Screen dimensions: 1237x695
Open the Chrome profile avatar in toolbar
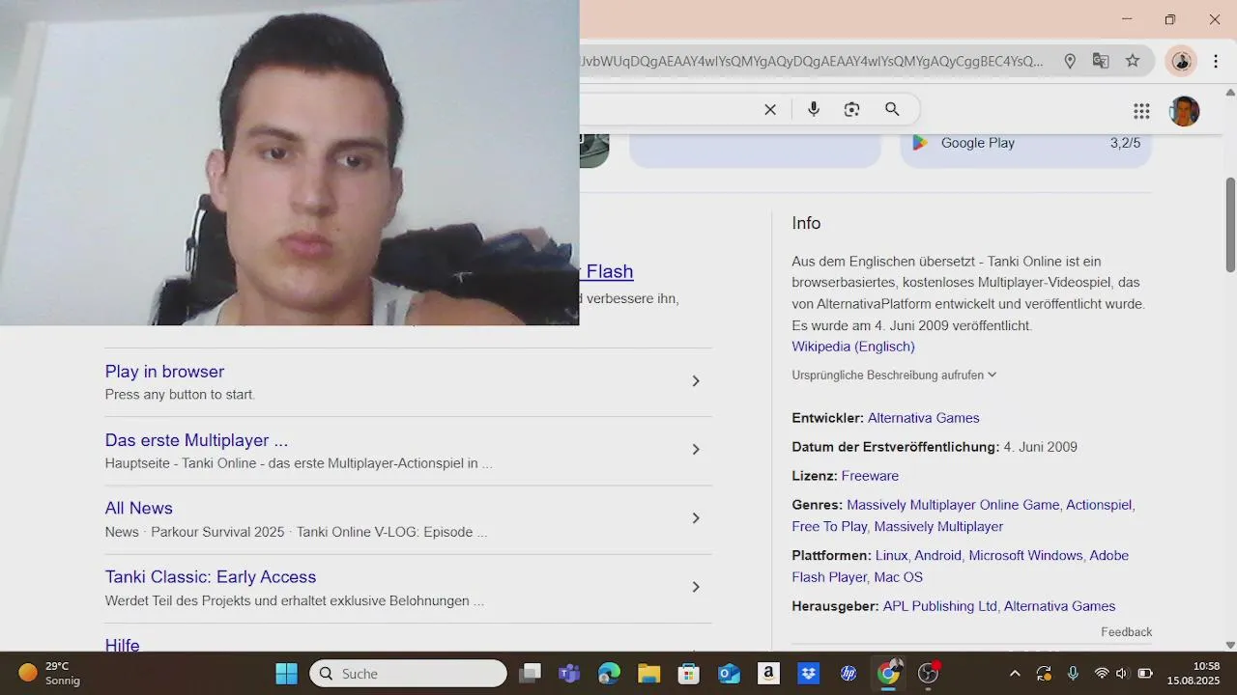click(1181, 61)
